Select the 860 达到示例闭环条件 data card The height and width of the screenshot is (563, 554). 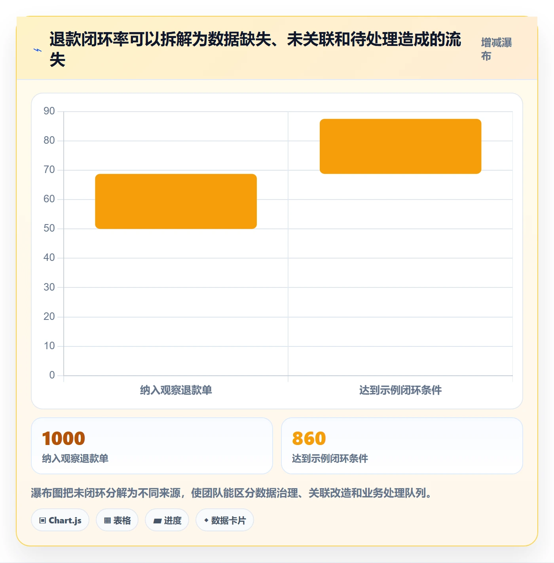[402, 446]
